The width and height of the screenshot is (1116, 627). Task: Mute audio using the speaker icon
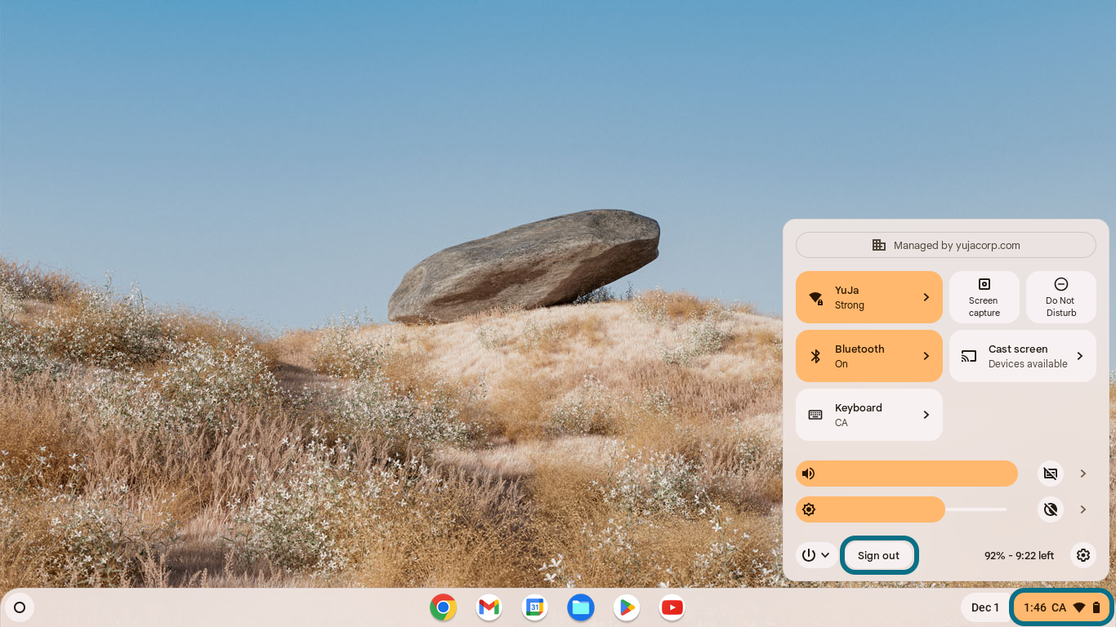(808, 474)
